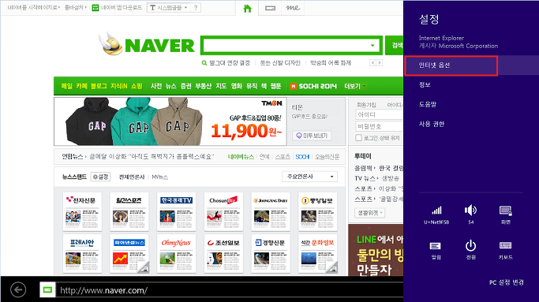The height and width of the screenshot is (302, 539).
Task: Open 지도 in the green menu bar
Action: point(221,86)
